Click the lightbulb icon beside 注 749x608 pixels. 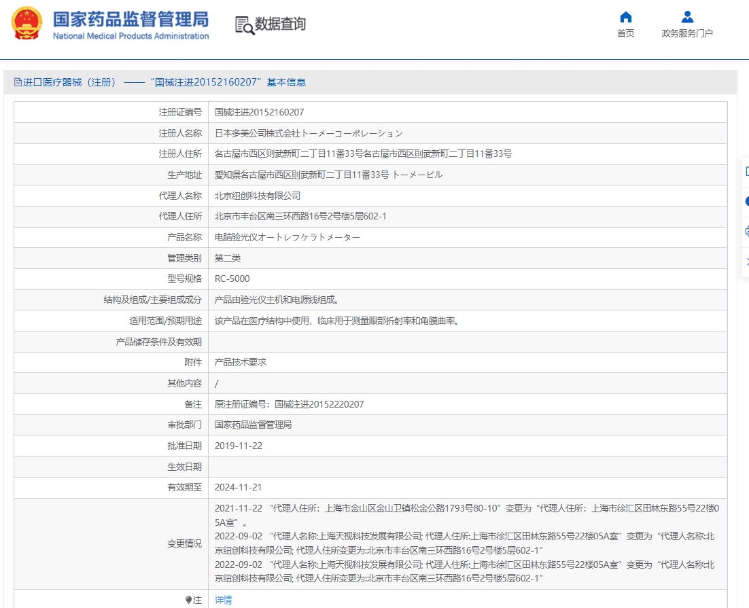188,600
